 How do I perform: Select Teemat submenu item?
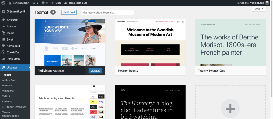(7, 75)
